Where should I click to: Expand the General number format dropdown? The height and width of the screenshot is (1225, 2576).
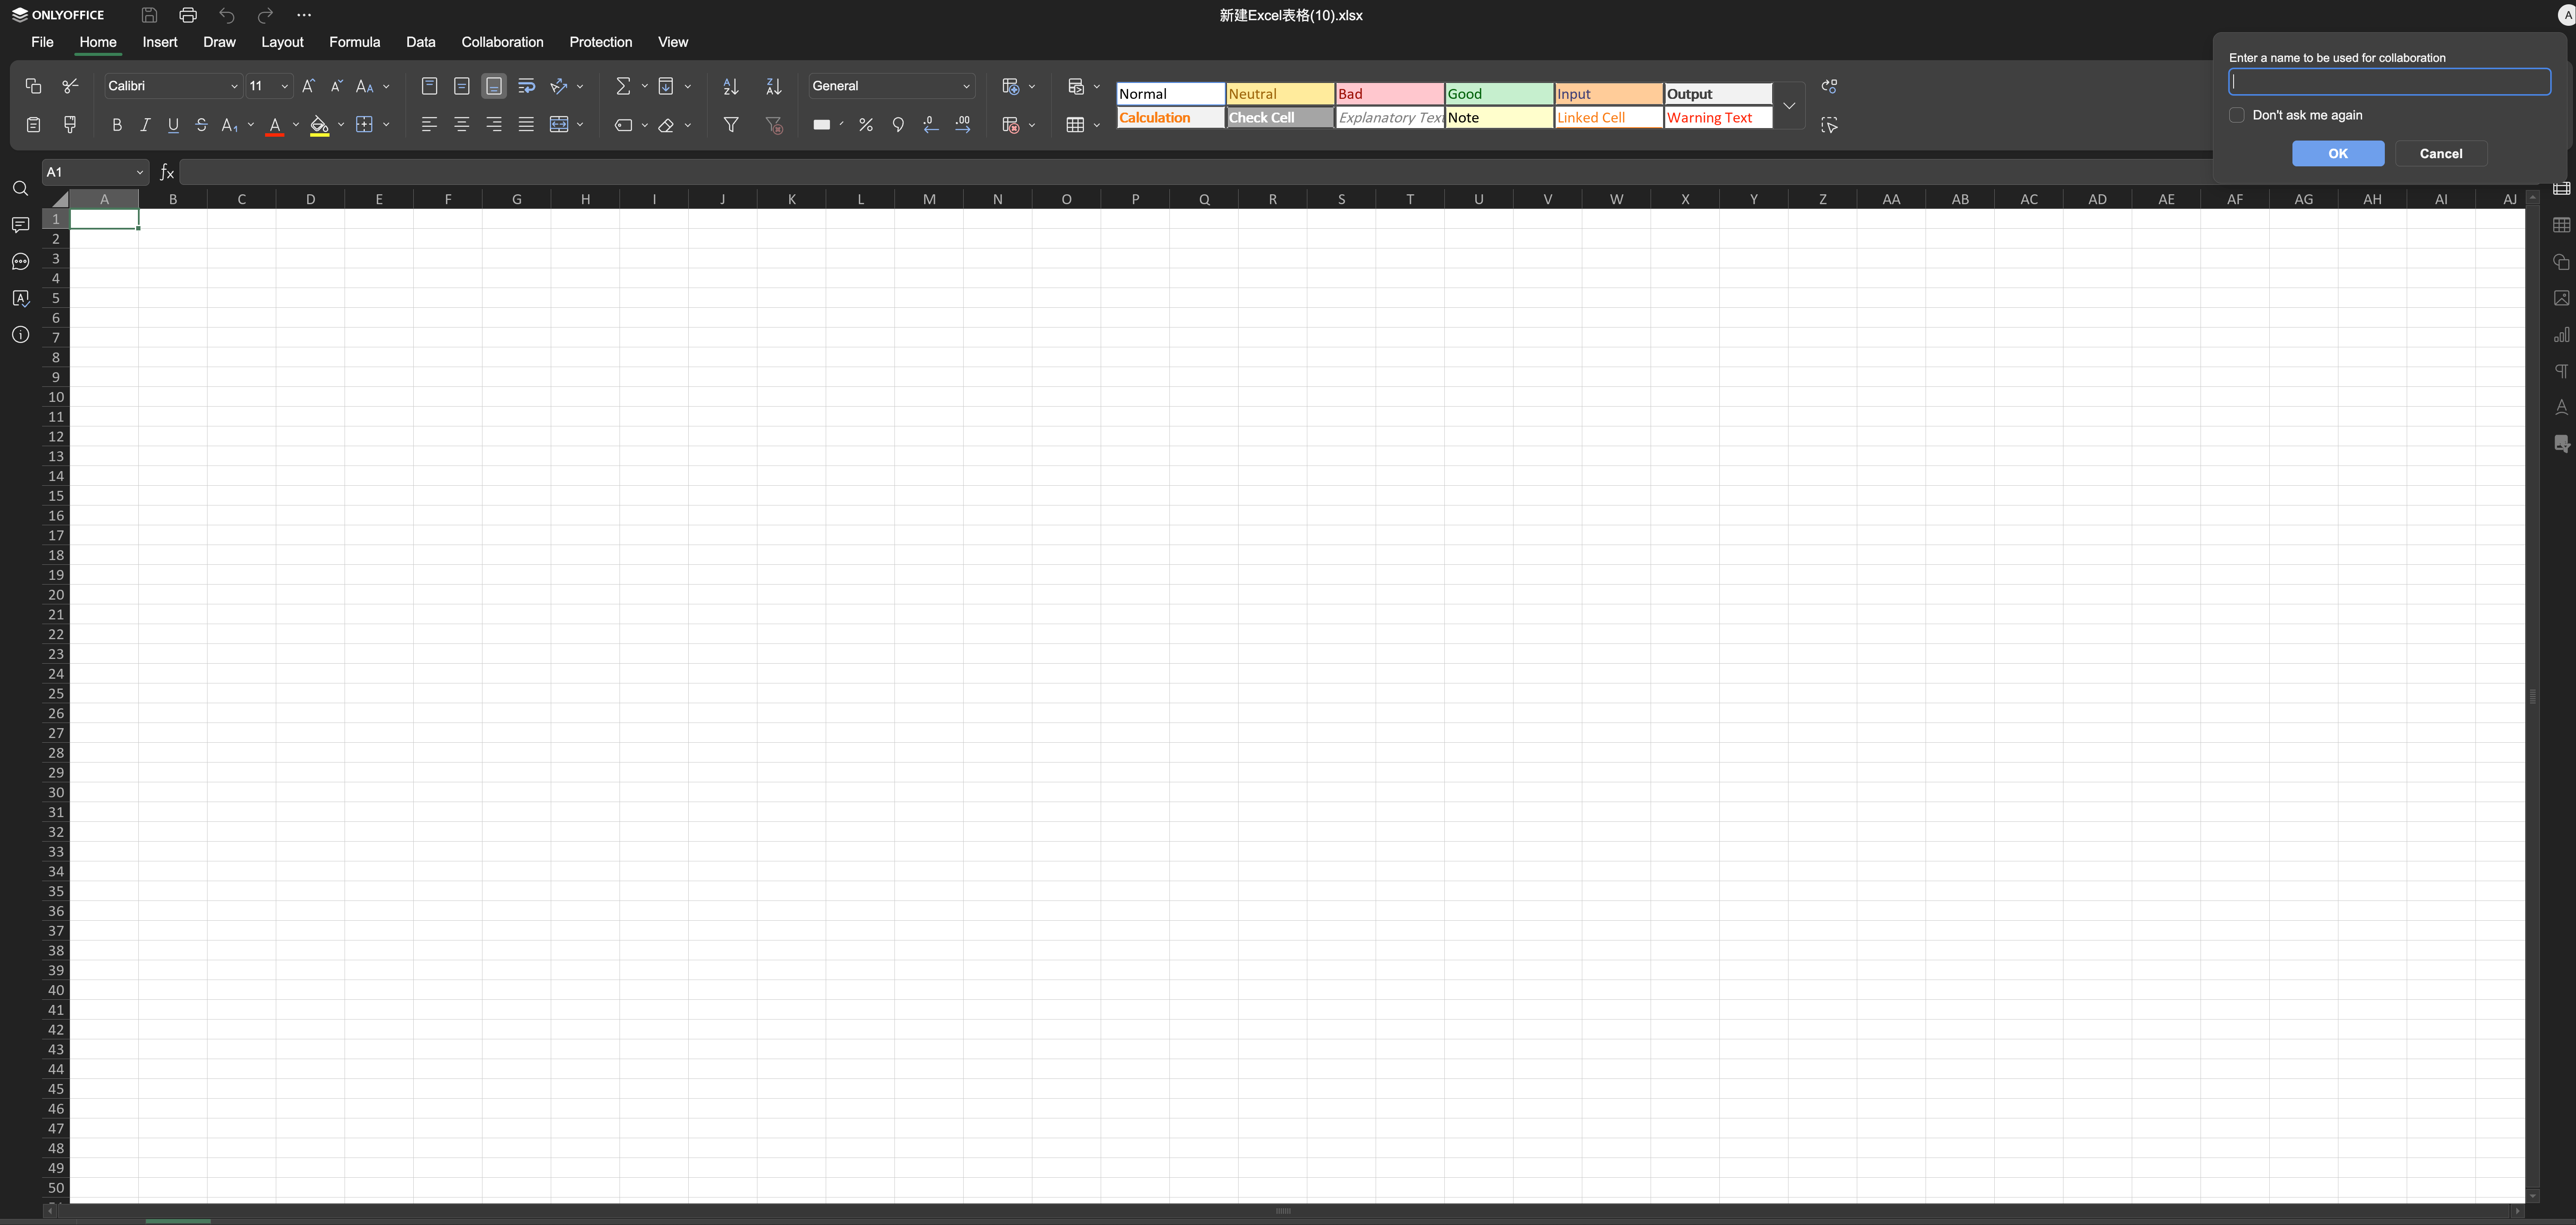click(x=966, y=86)
